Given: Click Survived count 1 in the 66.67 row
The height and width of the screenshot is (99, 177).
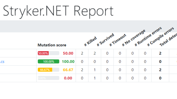Looking at the screenshot, I should tap(95, 70).
